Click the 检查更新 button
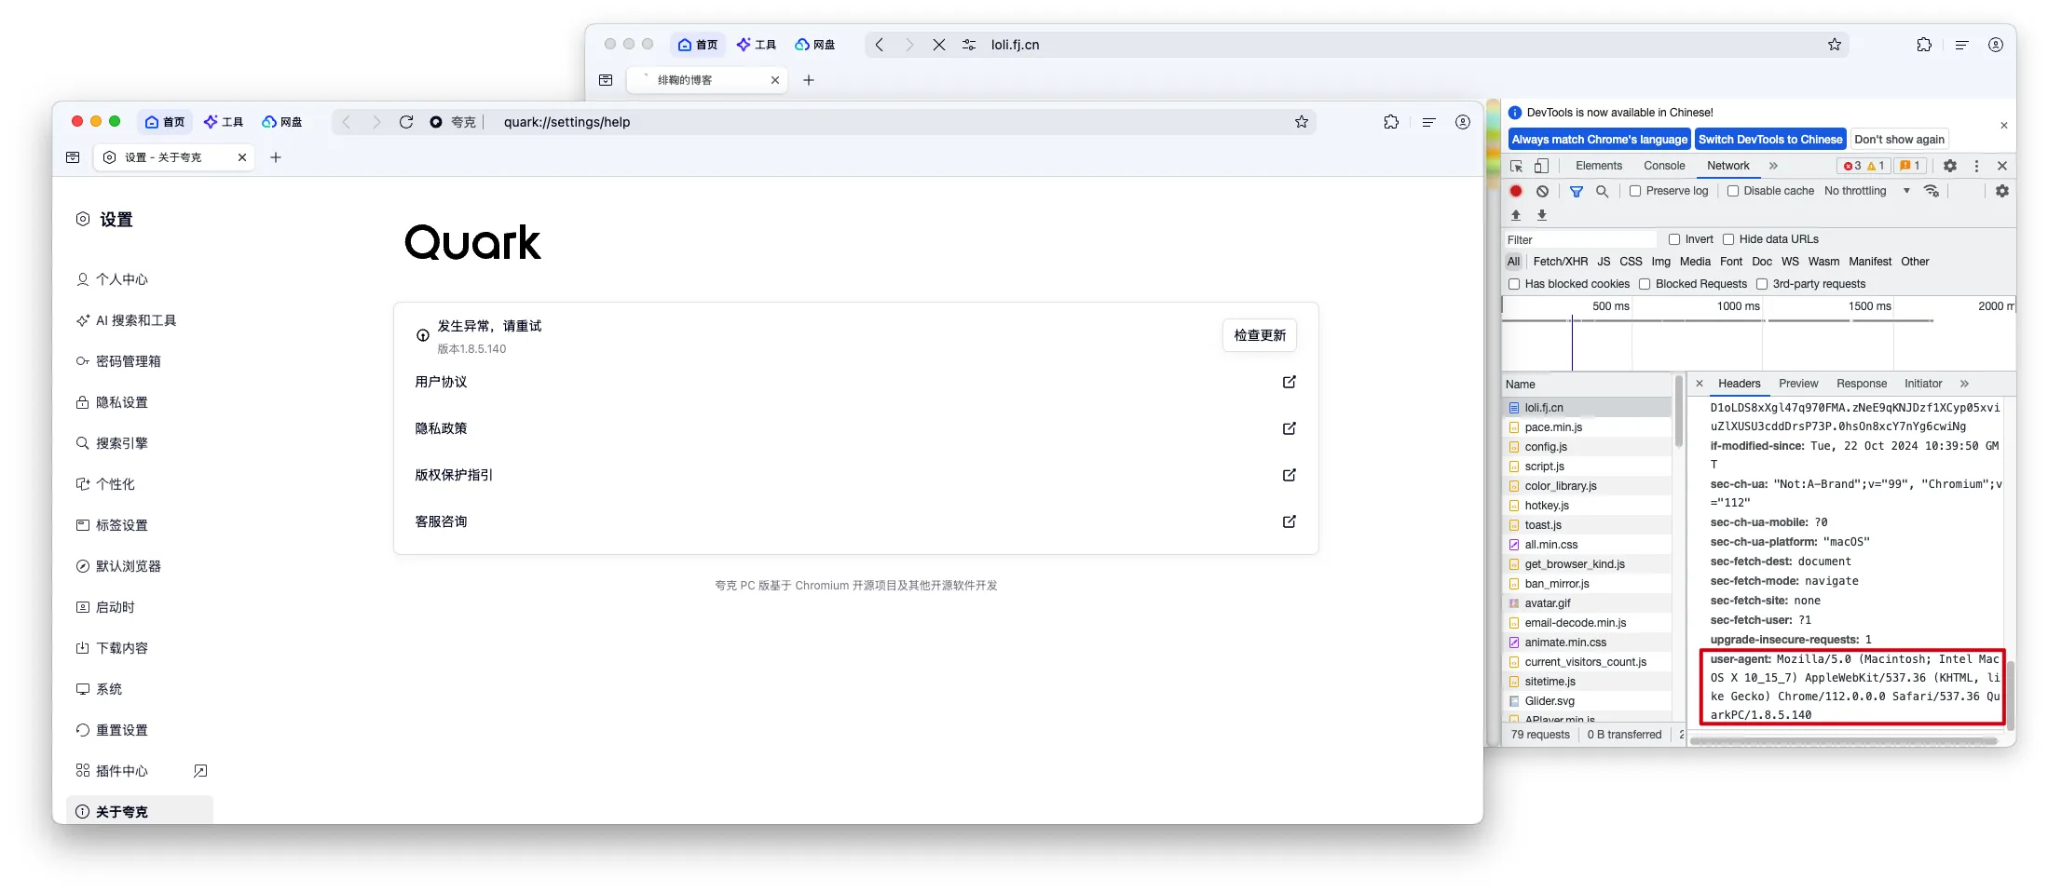The height and width of the screenshot is (893, 2048). (1260, 335)
